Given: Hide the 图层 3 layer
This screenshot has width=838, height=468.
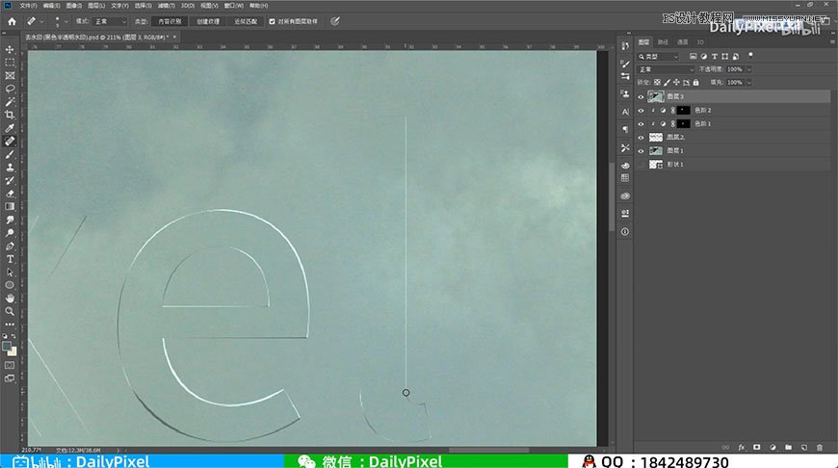Looking at the screenshot, I should click(641, 96).
